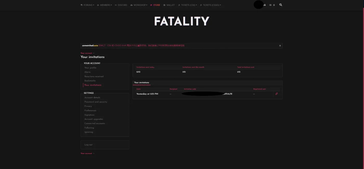Expand the Tickets (CS2) dropdown
This screenshot has width=364, height=169.
187,5
